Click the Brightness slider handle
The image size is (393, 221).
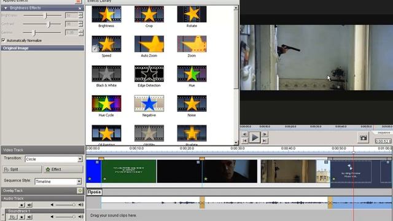46,15
